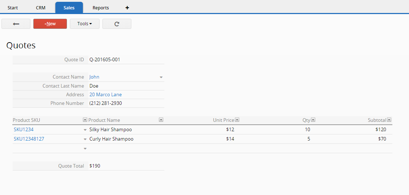Click the refresh icon button
This screenshot has height=195, width=409.
[x=117, y=24]
